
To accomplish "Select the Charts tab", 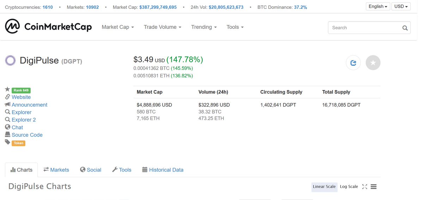I will click(22, 170).
